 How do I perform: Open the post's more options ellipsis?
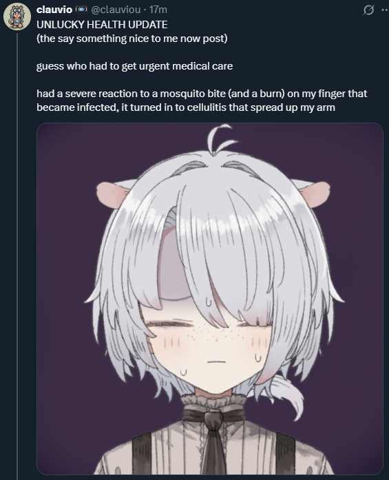(385, 10)
